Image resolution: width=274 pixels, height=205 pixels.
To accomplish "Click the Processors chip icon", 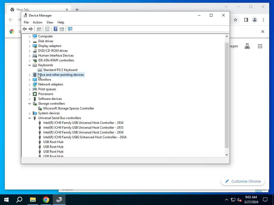I will coord(35,94).
